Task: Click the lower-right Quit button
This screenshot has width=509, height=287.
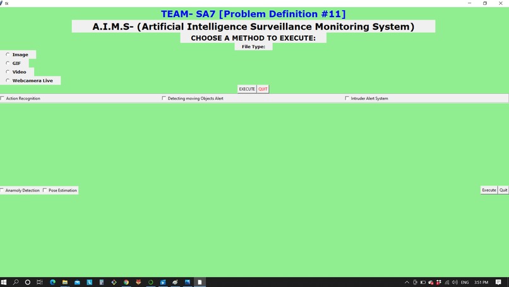Action: pyautogui.click(x=503, y=190)
